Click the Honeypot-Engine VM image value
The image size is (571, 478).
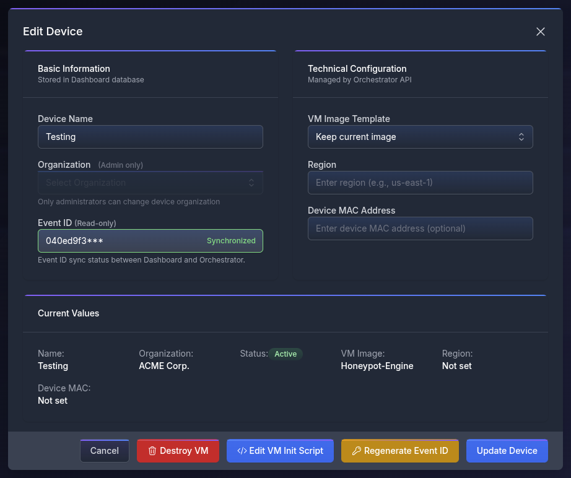point(377,366)
